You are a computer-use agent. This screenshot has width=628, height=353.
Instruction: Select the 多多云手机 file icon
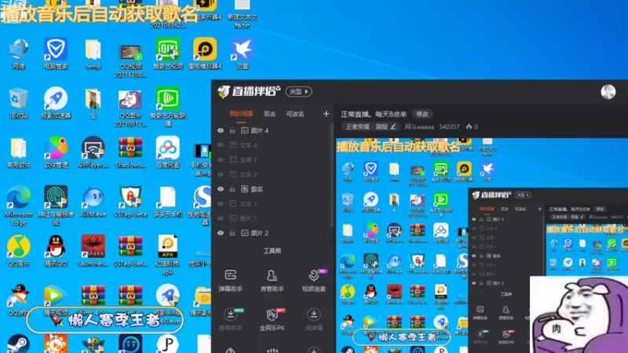pos(168,202)
